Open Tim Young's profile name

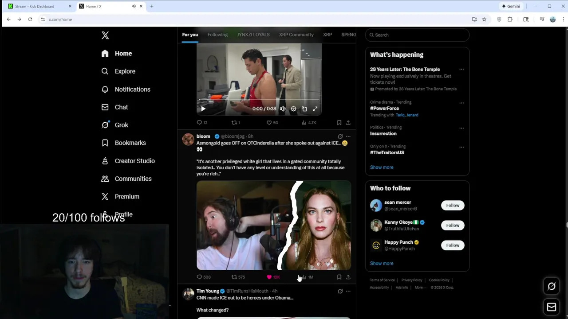208,291
